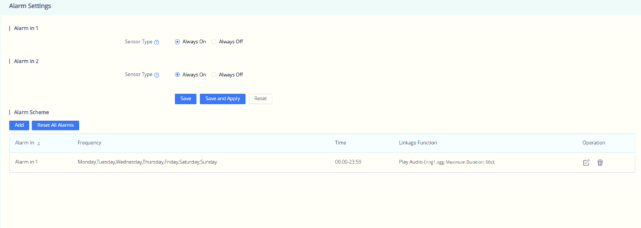Open Sensor Type help icon for Alarm in 2

coord(156,75)
